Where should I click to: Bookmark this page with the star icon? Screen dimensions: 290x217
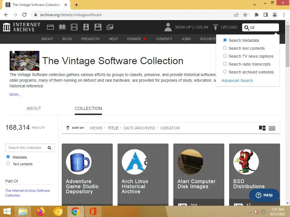click(x=245, y=15)
